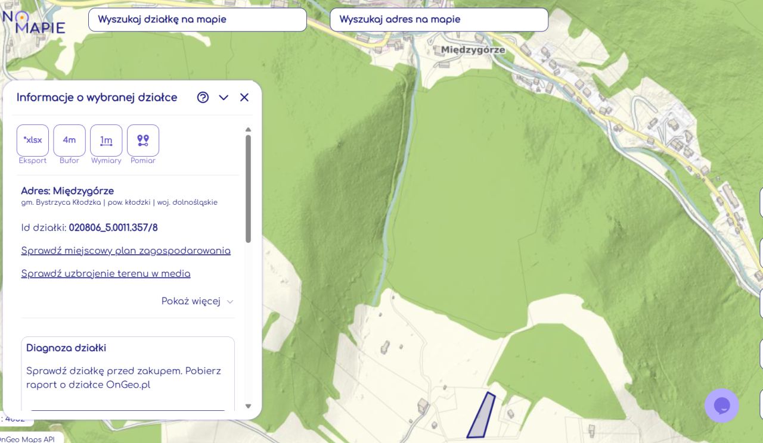Close the Informacje o wybranej działce panel
Image resolution: width=763 pixels, height=443 pixels.
pos(244,98)
